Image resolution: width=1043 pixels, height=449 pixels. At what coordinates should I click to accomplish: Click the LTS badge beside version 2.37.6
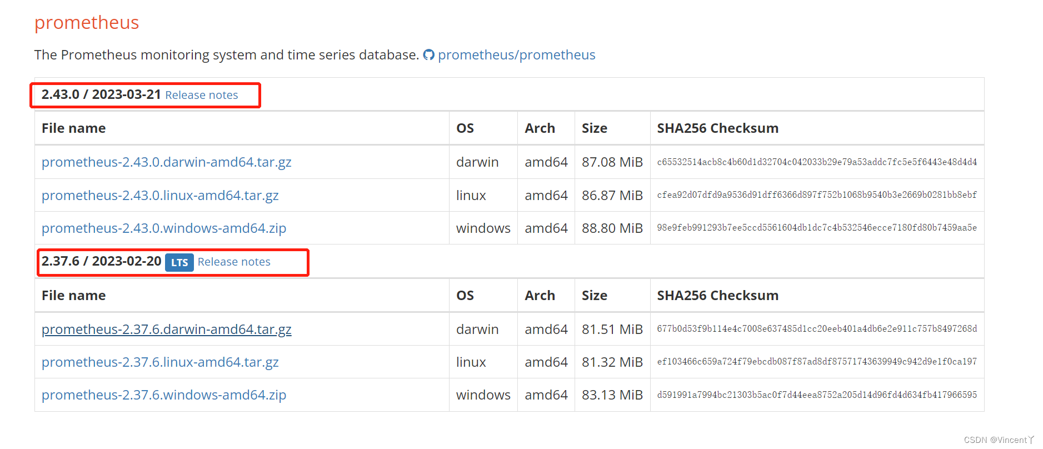click(179, 263)
